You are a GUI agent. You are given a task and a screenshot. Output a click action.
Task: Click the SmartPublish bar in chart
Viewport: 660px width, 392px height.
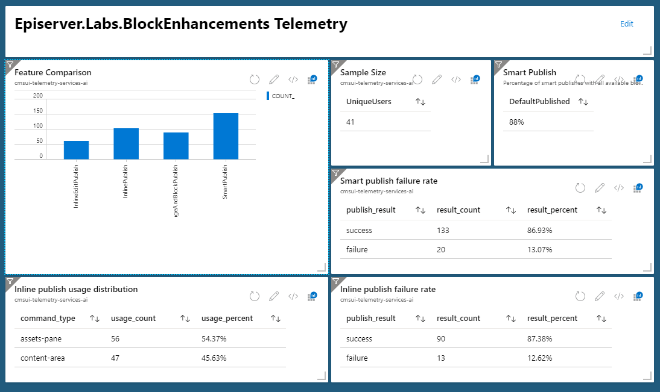(x=225, y=136)
